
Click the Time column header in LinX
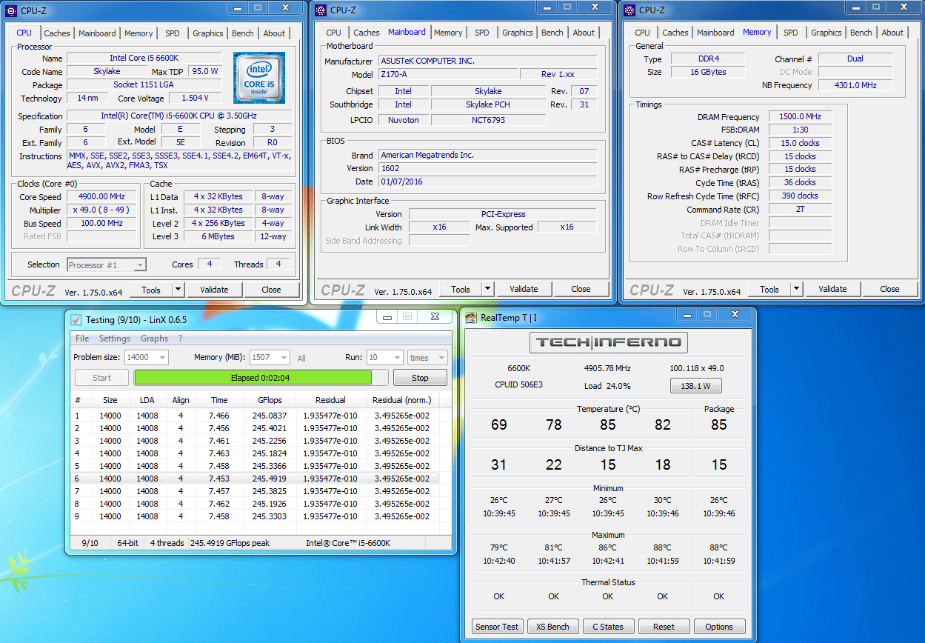click(x=219, y=400)
